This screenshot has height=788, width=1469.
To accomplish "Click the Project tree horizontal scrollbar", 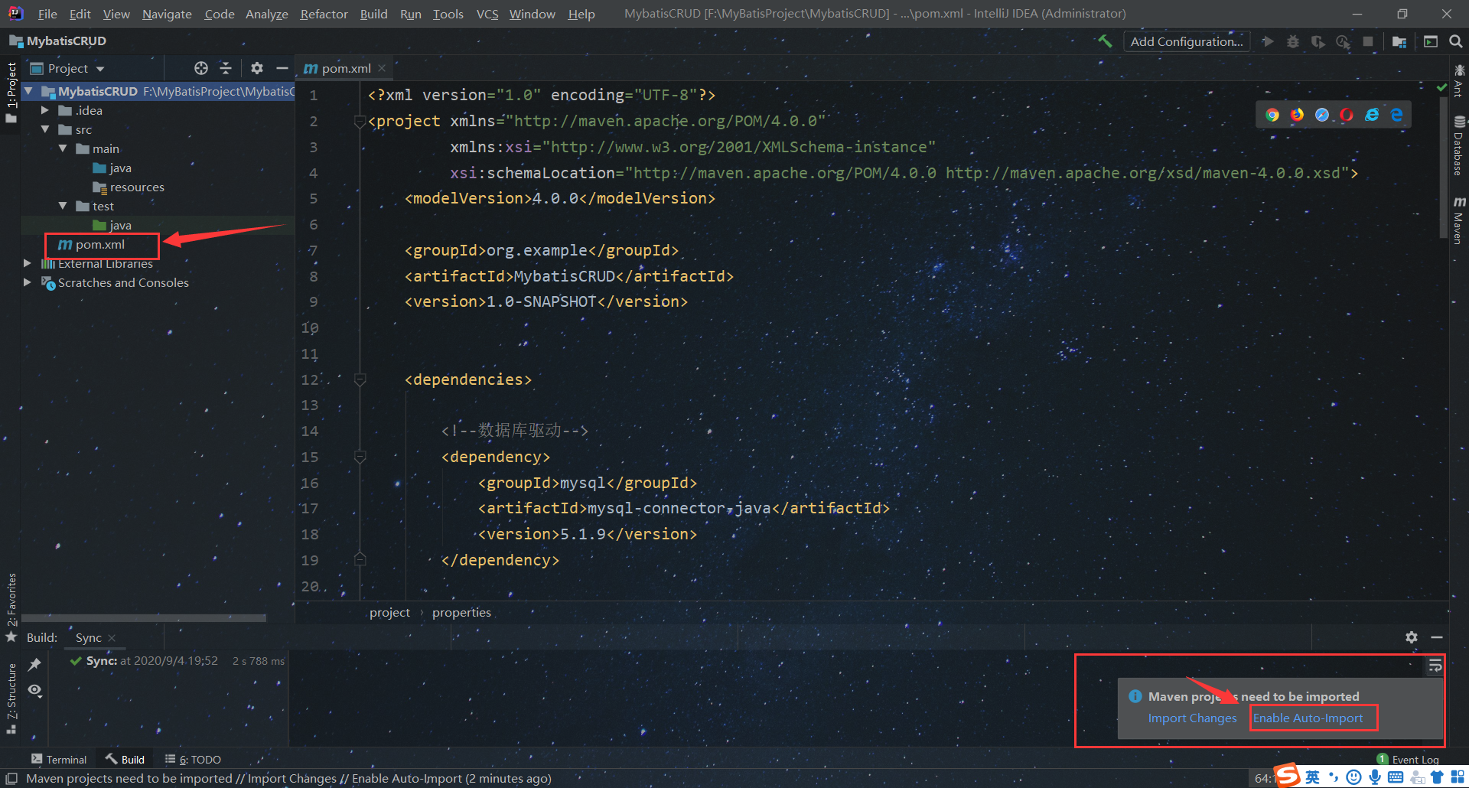I will (x=144, y=617).
